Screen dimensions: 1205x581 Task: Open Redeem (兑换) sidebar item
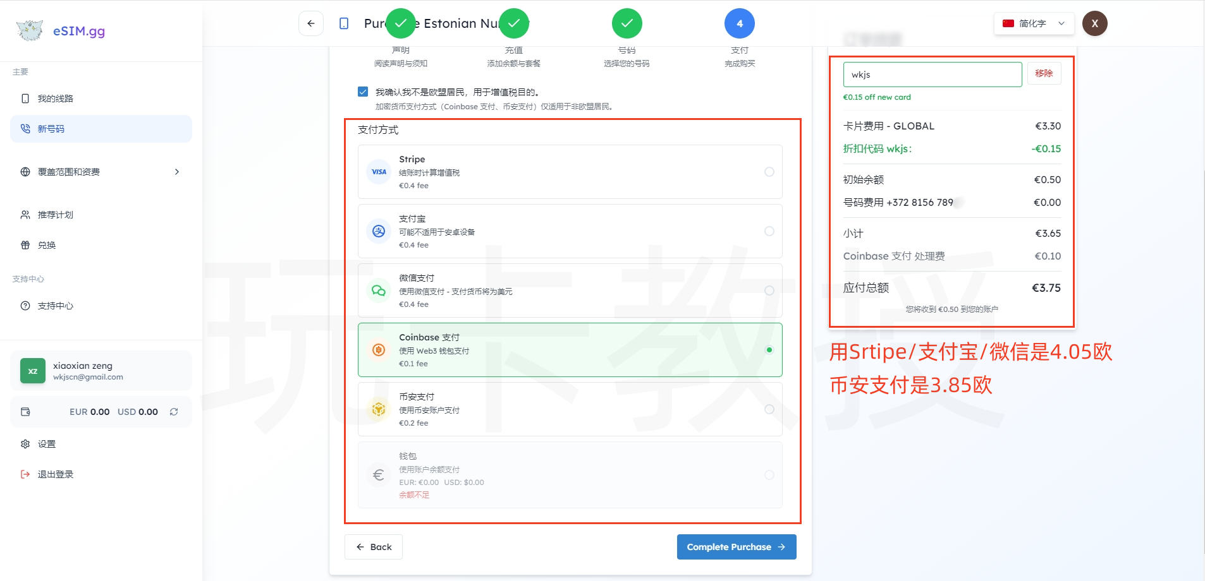(101, 245)
